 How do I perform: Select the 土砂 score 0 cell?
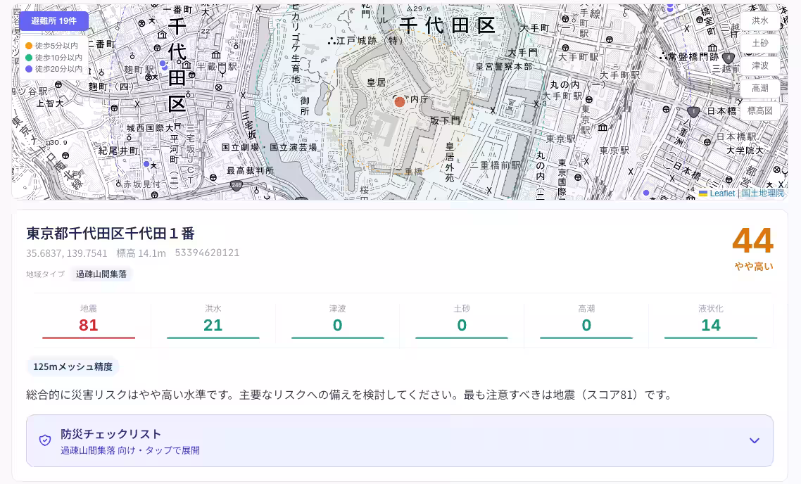(x=462, y=321)
